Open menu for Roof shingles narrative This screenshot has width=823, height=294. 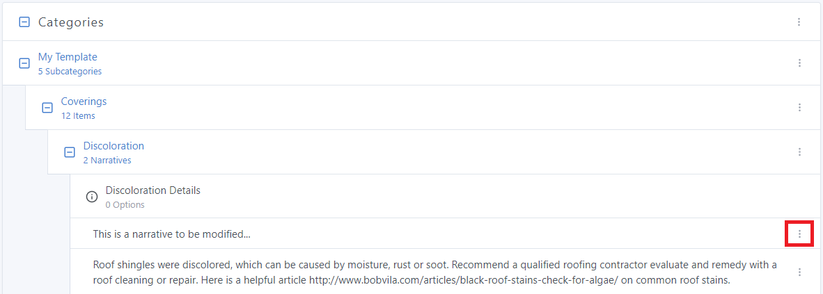tap(799, 272)
